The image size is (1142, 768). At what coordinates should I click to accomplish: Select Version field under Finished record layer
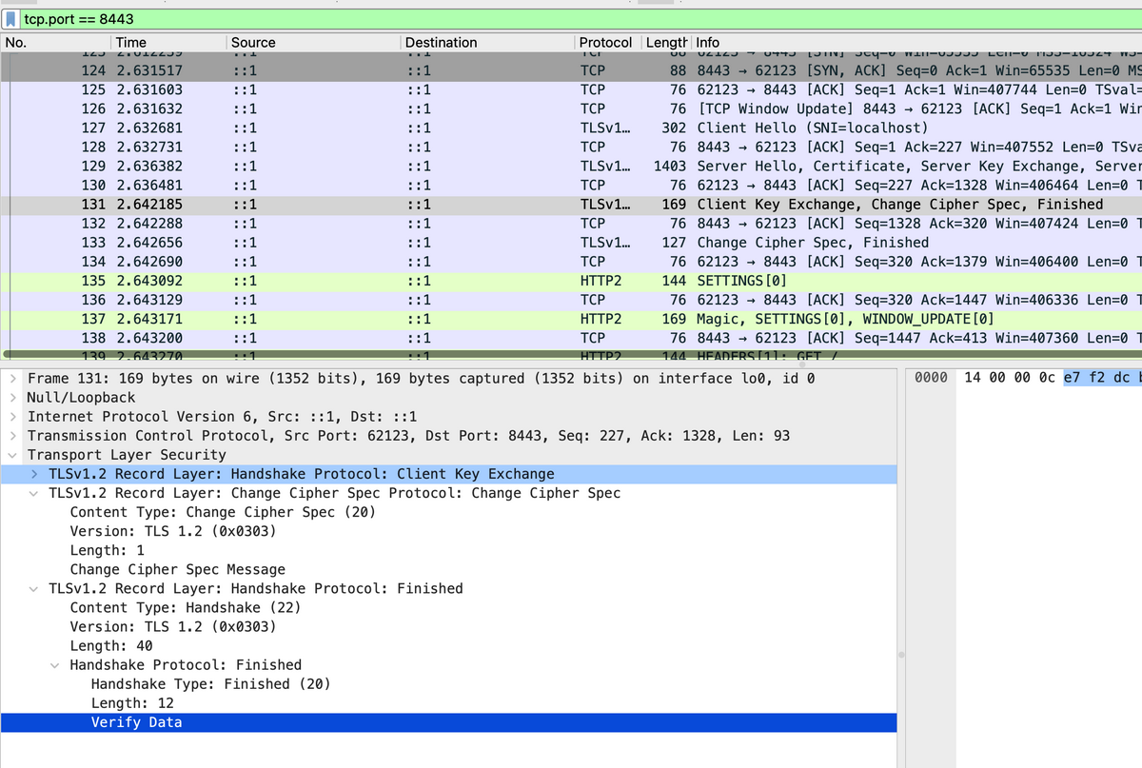[173, 626]
